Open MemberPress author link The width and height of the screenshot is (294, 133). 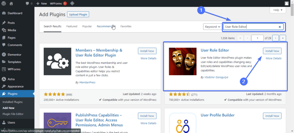point(87,82)
